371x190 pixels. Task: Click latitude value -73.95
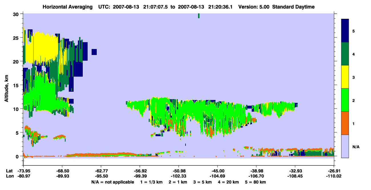[x=23, y=171]
